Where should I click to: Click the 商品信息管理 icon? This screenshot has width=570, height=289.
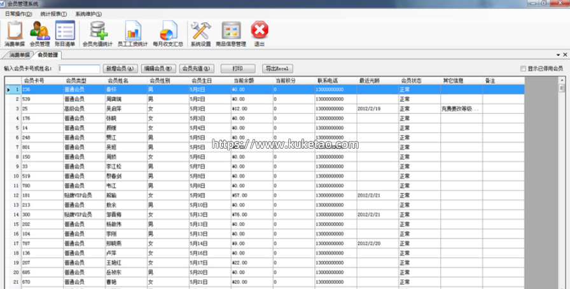click(230, 30)
